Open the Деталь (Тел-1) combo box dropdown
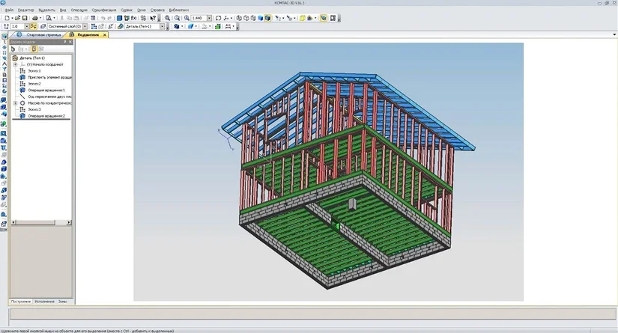Screen dimensions: 618x333 pyautogui.click(x=162, y=26)
